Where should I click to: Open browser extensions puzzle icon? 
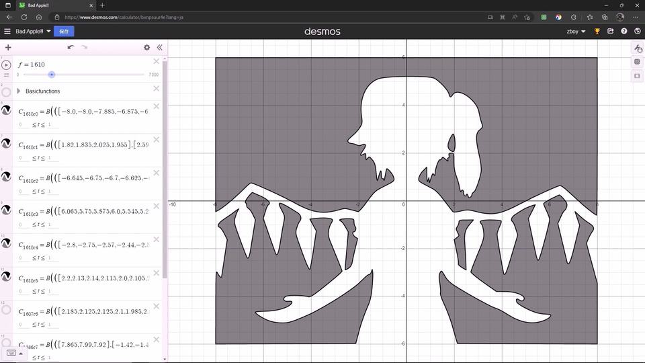coord(573,17)
